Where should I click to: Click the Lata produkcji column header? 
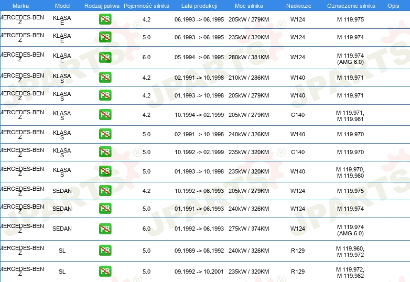[199, 6]
